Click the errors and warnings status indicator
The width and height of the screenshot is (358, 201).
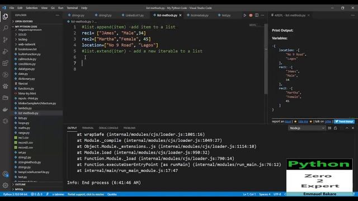[36, 194]
